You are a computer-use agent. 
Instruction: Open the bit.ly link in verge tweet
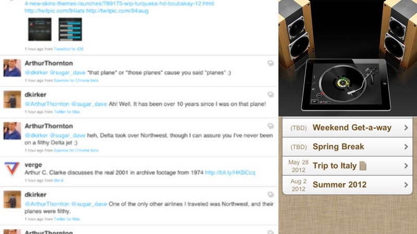coord(230,173)
